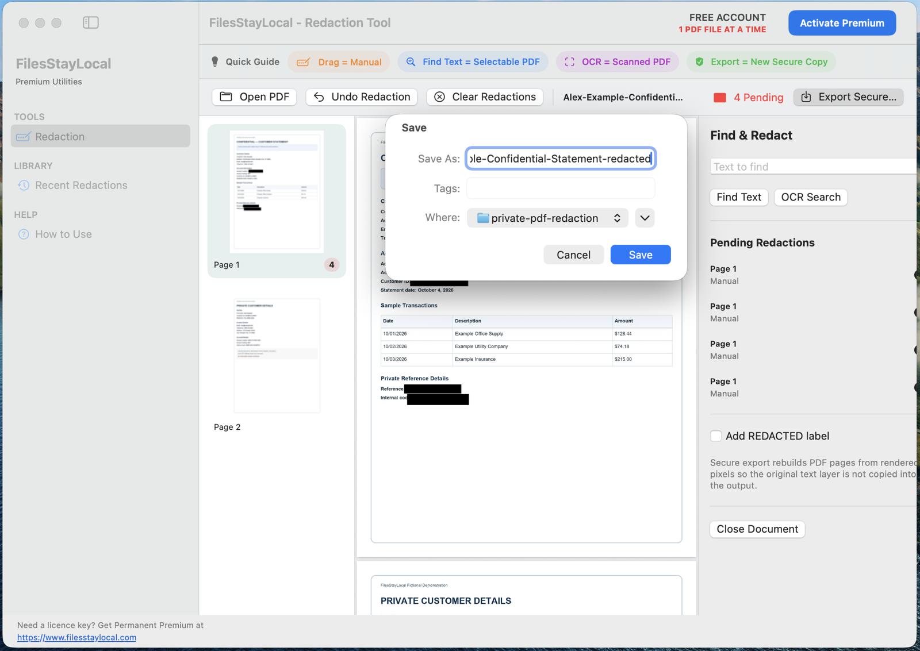Click the Undo Redaction button
The width and height of the screenshot is (920, 651).
coord(362,97)
